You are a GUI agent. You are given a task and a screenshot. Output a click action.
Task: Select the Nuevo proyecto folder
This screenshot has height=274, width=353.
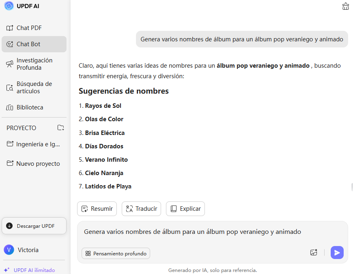click(38, 164)
